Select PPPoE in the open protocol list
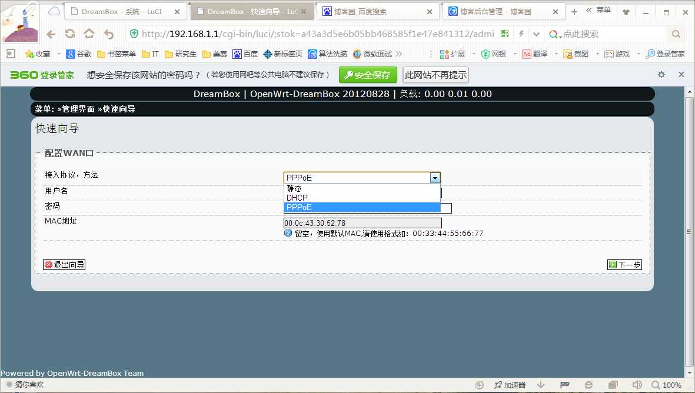This screenshot has width=695, height=393. click(362, 207)
